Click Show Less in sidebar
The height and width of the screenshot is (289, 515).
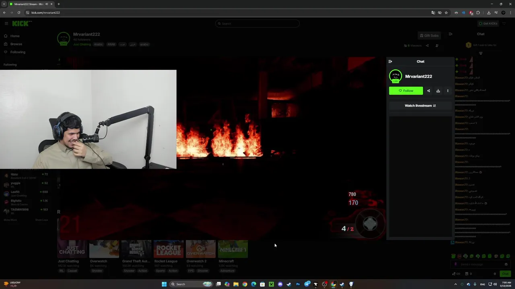point(41,220)
